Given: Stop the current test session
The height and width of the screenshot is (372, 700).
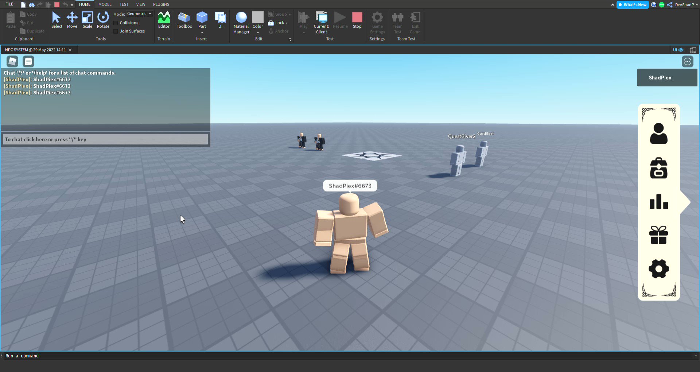Looking at the screenshot, I should (x=357, y=18).
